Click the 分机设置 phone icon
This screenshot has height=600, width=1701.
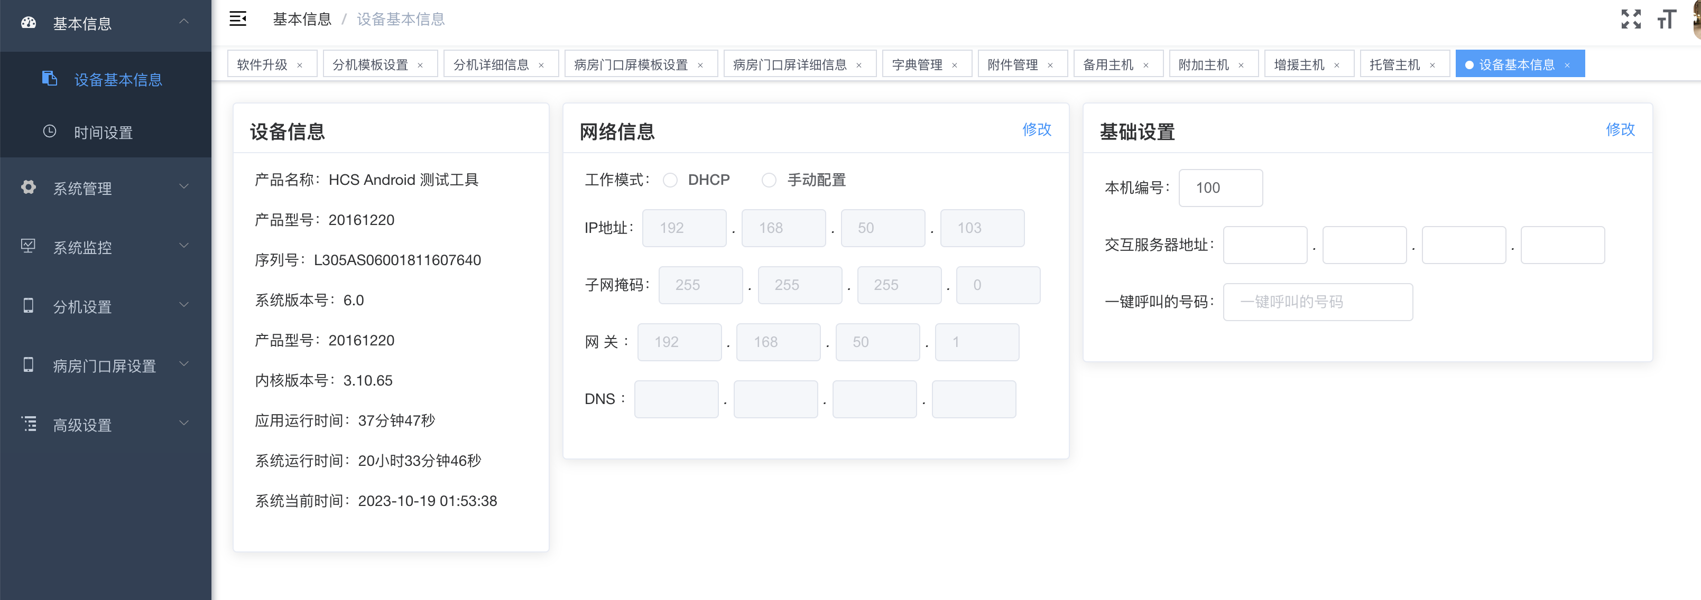click(29, 306)
